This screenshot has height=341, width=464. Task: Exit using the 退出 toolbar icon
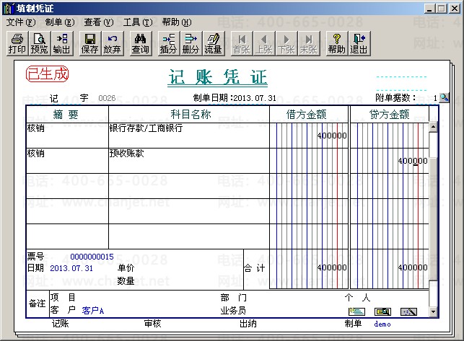pyautogui.click(x=359, y=43)
